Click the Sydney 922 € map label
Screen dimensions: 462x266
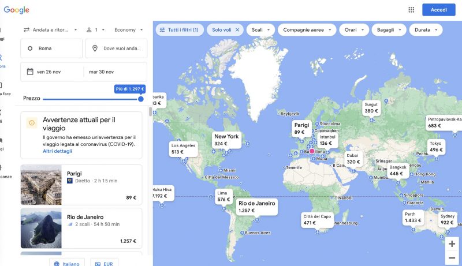(447, 219)
